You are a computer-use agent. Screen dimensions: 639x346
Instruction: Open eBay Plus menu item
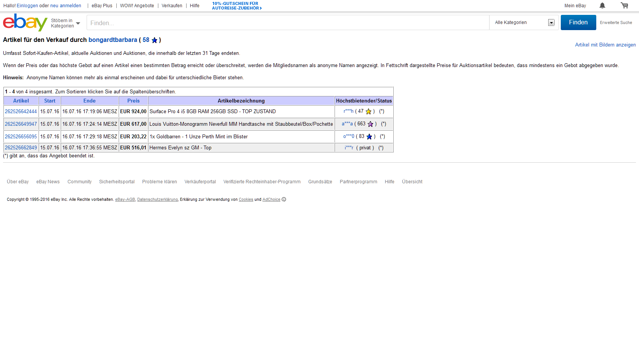pyautogui.click(x=102, y=6)
